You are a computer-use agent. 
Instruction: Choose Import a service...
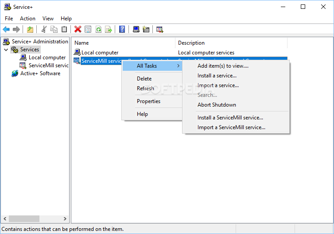point(236,85)
